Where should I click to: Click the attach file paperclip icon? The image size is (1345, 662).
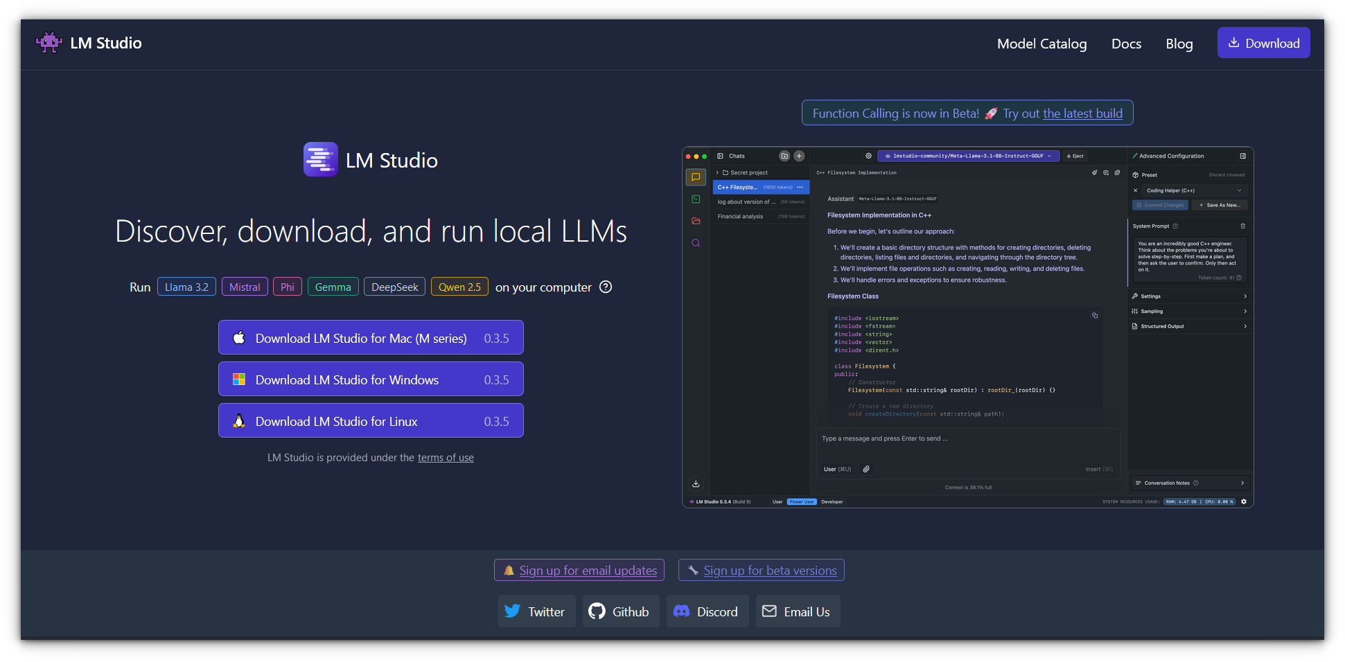866,469
